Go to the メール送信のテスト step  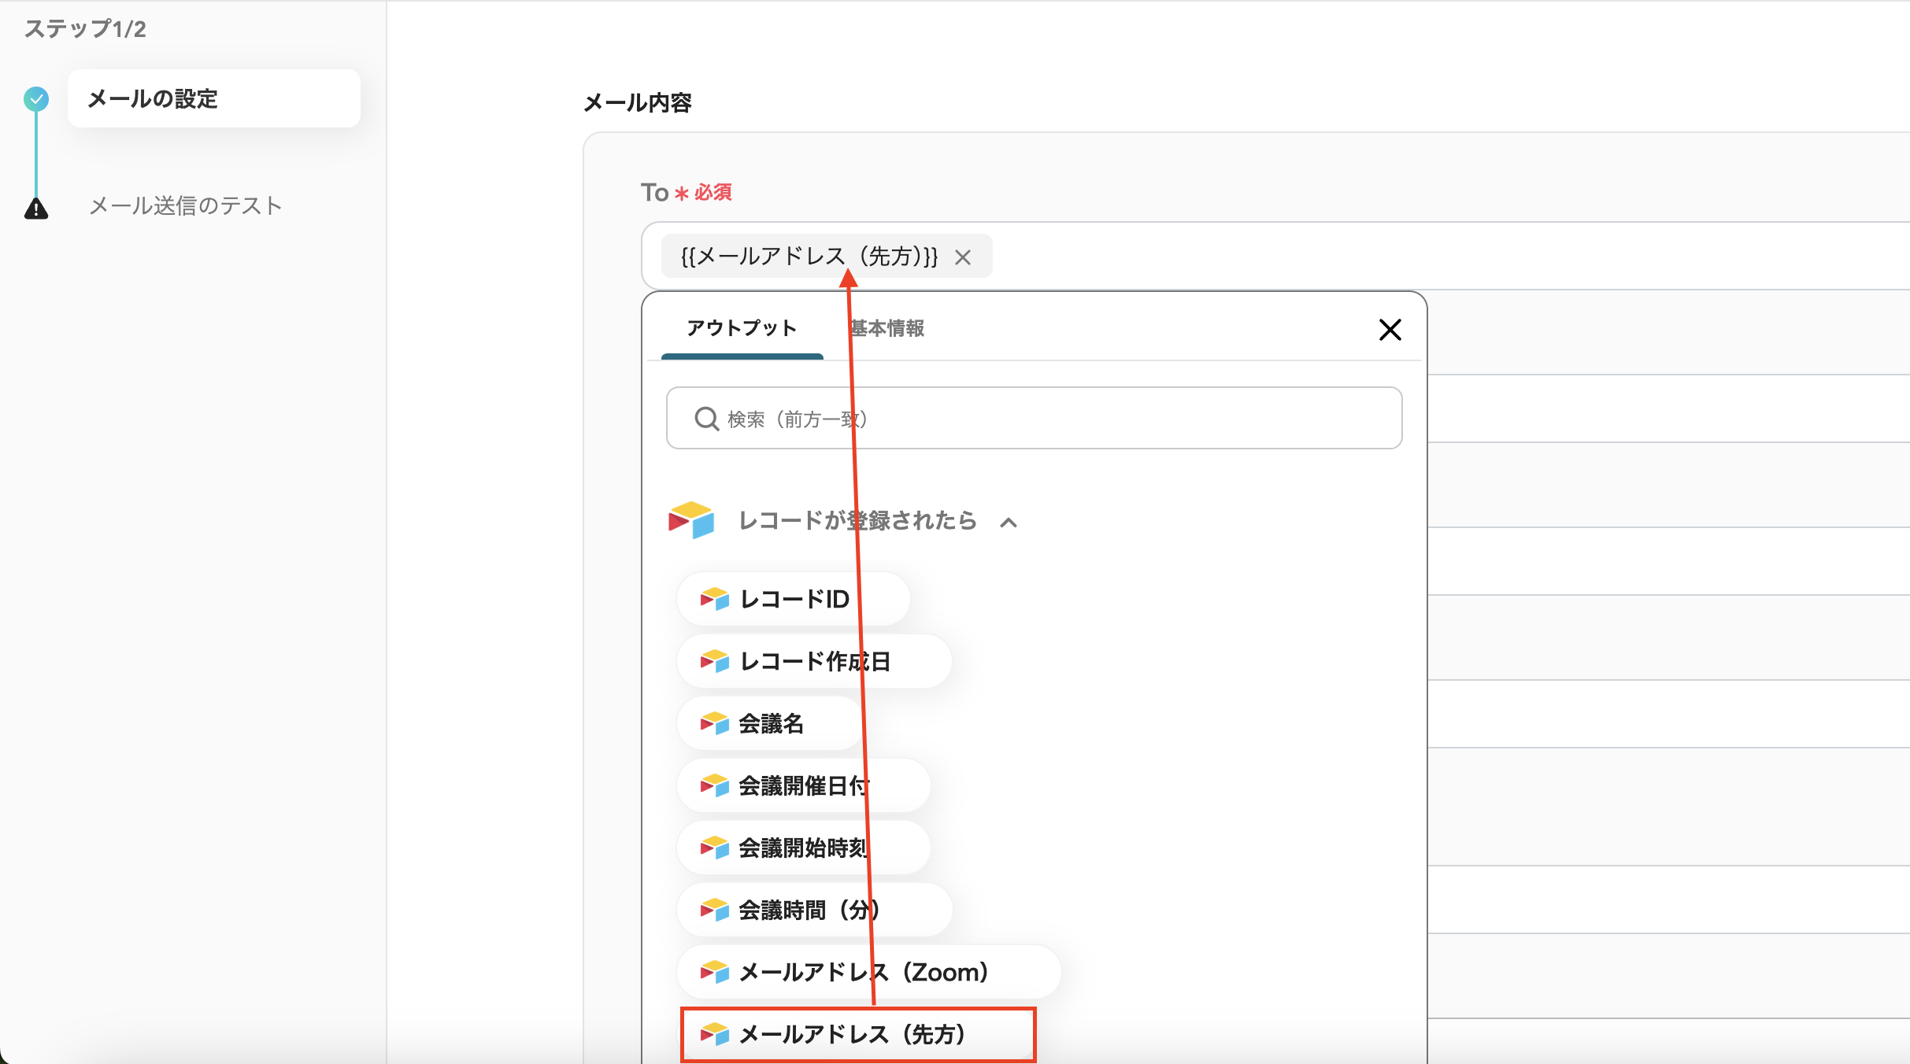pos(186,206)
